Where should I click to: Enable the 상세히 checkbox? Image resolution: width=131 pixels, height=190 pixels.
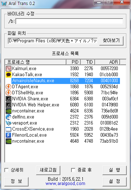pyautogui.click(x=6, y=170)
